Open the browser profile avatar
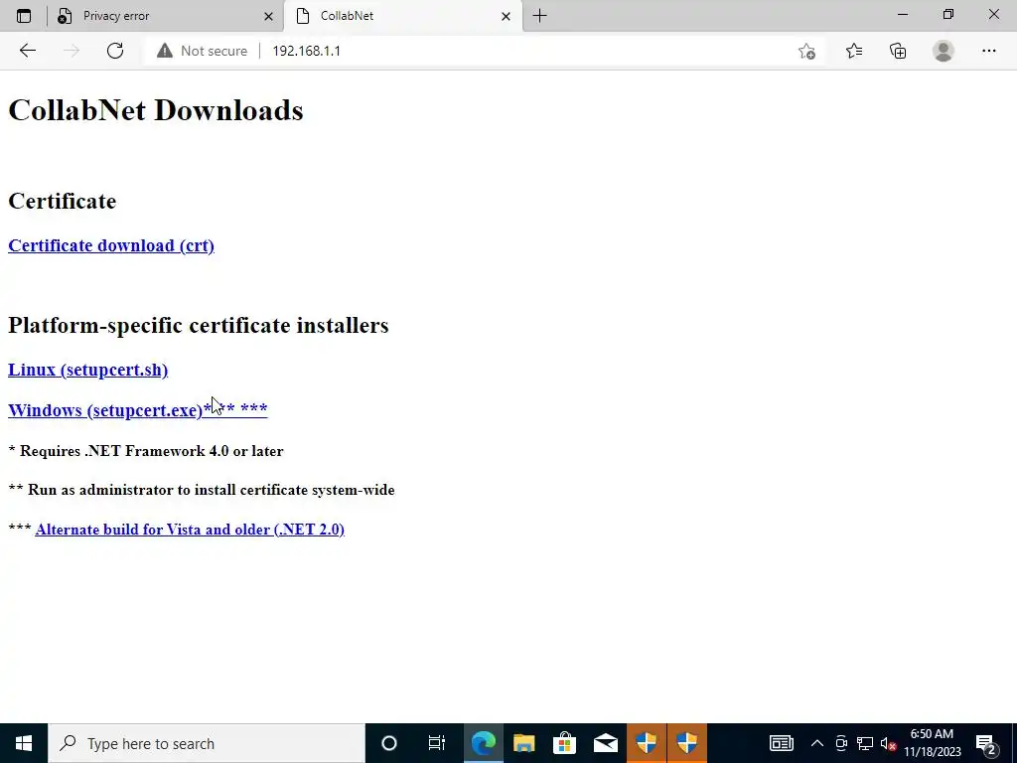Screen dimensions: 1017x763 click(x=944, y=51)
